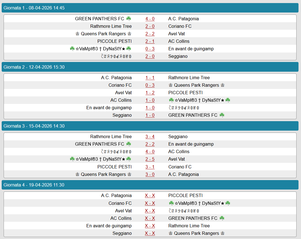Open the 4 - 0 result against A.C. Patagonia in Giornata 1

coord(150,19)
